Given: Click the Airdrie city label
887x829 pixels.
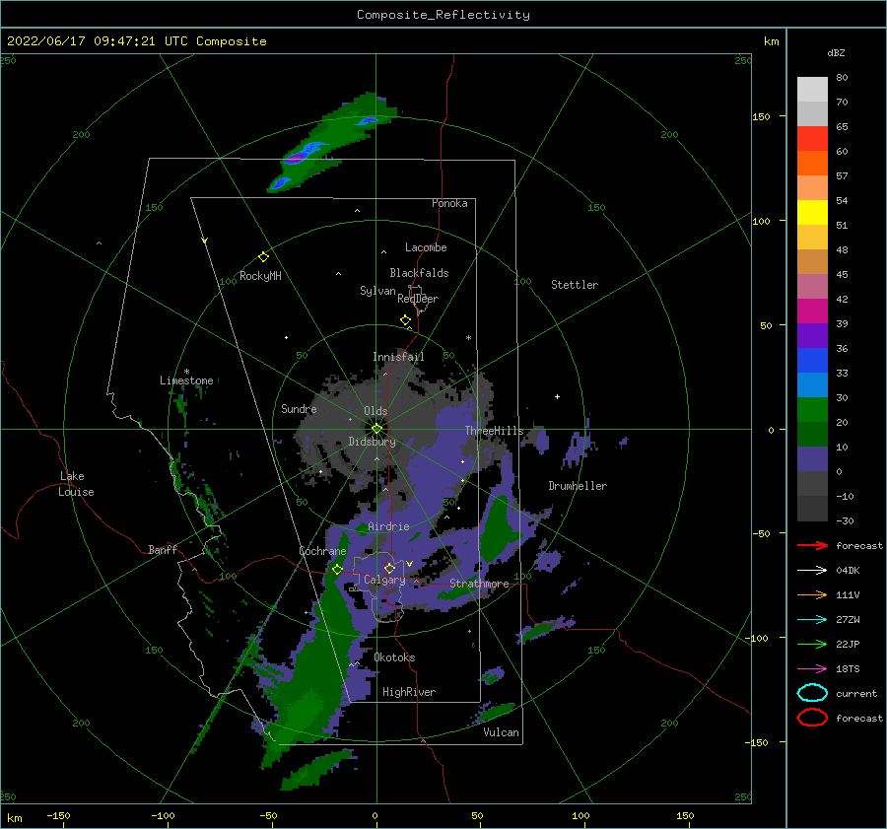Looking at the screenshot, I should click(388, 526).
